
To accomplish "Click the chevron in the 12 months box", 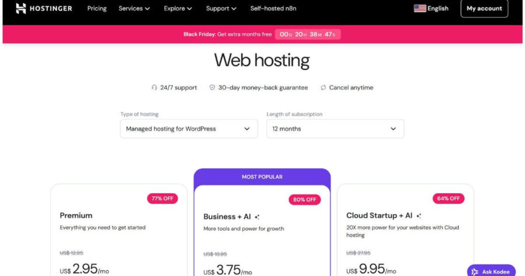I will tap(393, 128).
